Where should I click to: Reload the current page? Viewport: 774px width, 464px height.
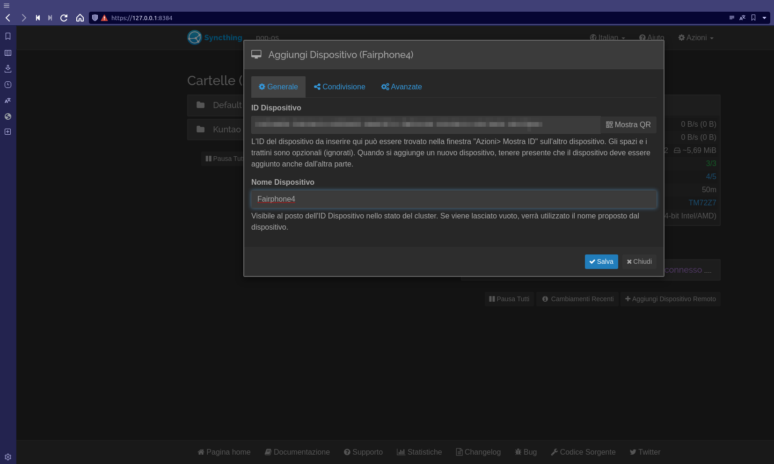(x=64, y=18)
